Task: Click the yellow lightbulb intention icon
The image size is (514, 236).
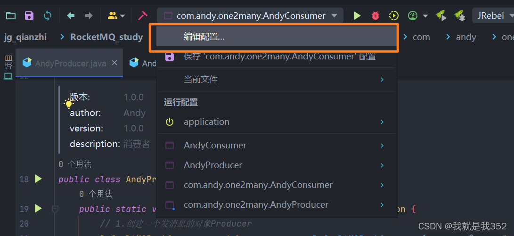Action: click(x=68, y=104)
